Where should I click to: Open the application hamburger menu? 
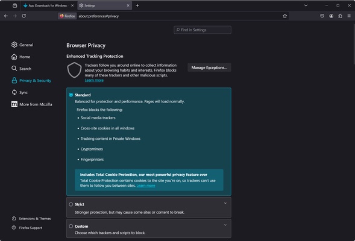tap(349, 16)
